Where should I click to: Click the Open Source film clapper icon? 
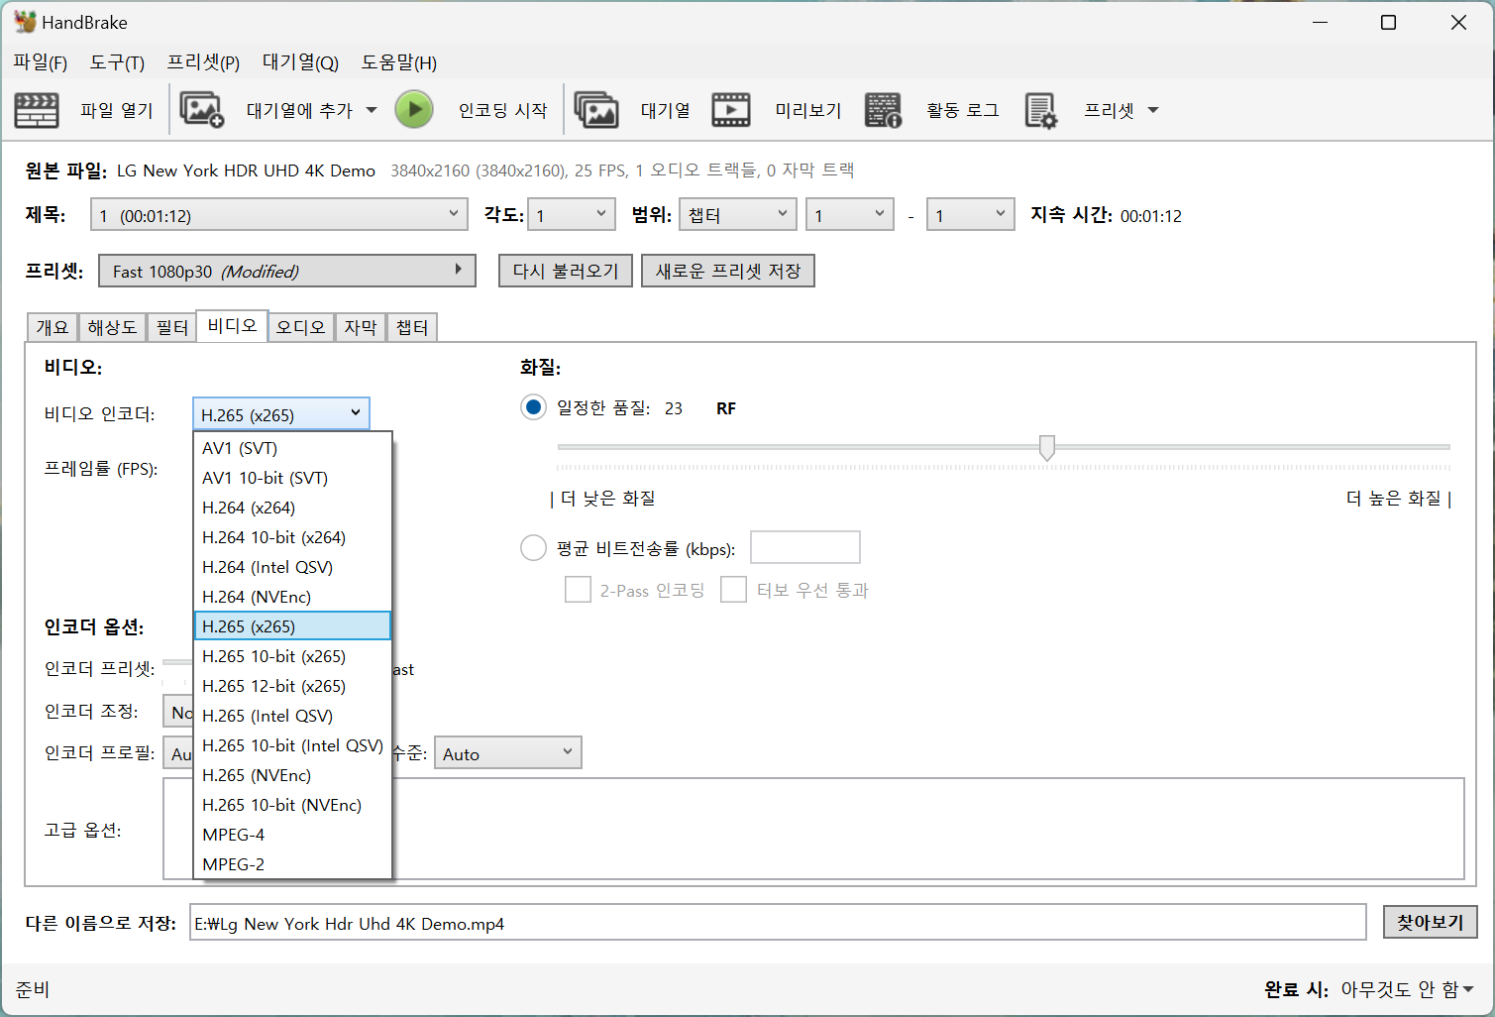coord(37,110)
